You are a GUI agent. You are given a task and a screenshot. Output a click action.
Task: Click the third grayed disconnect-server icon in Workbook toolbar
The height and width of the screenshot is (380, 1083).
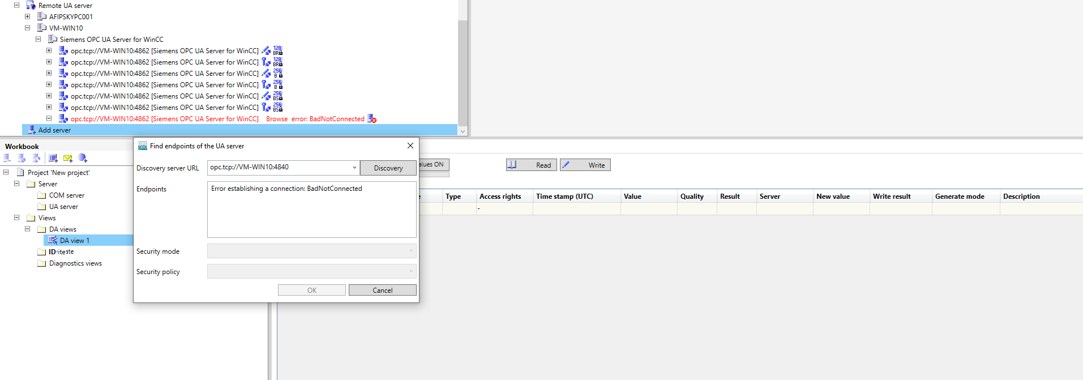[37, 158]
